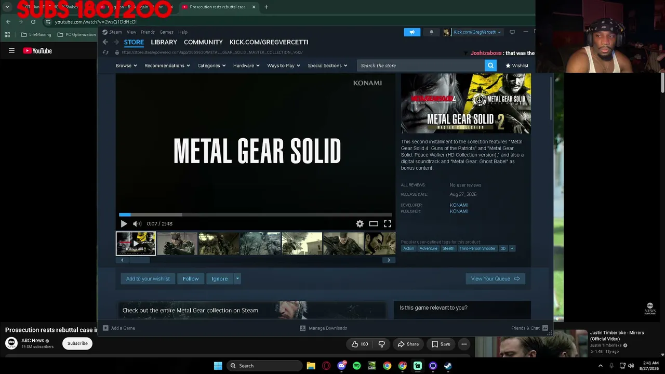
Task: Click the Ignore button
Action: [220, 279]
